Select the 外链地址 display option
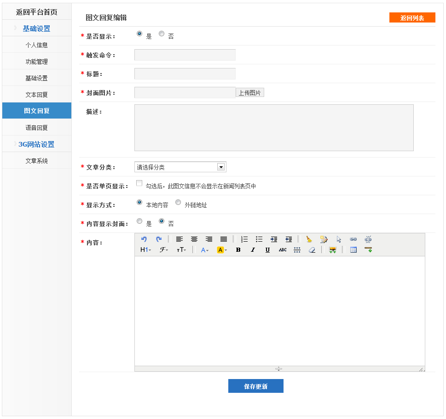 coord(178,202)
